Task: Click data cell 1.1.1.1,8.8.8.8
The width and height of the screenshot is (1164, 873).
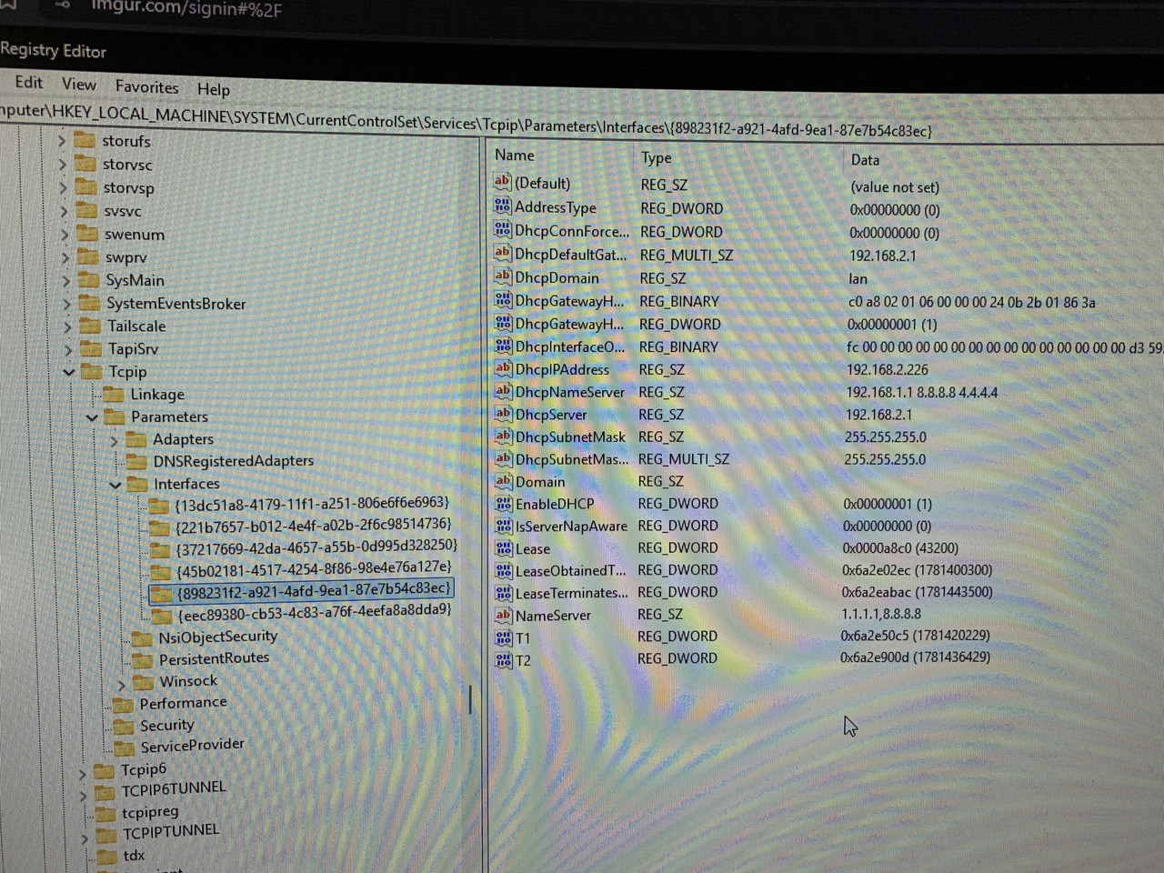Action: point(881,614)
